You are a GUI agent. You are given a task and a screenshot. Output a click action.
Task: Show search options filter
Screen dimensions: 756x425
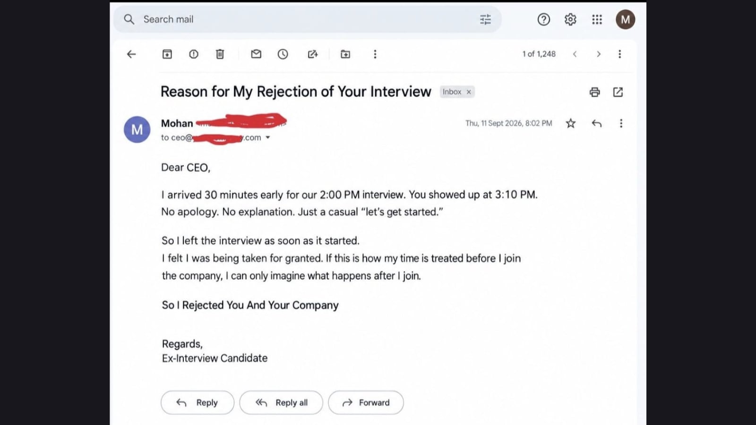pyautogui.click(x=485, y=19)
